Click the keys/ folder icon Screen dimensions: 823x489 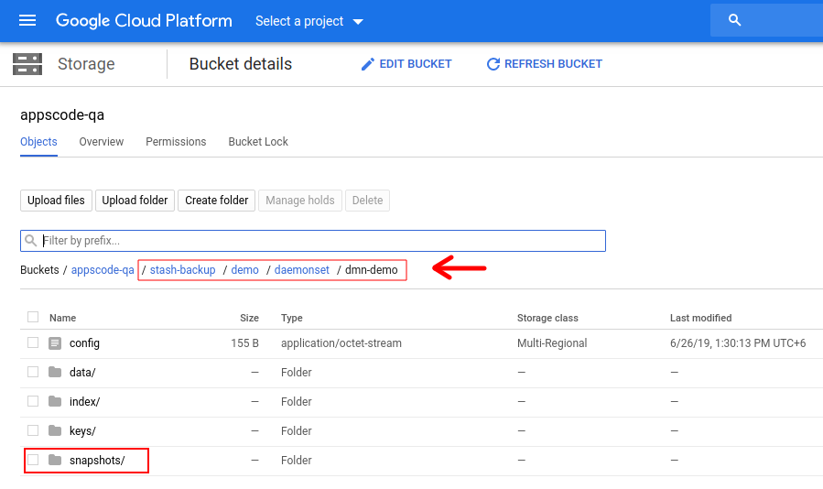55,430
